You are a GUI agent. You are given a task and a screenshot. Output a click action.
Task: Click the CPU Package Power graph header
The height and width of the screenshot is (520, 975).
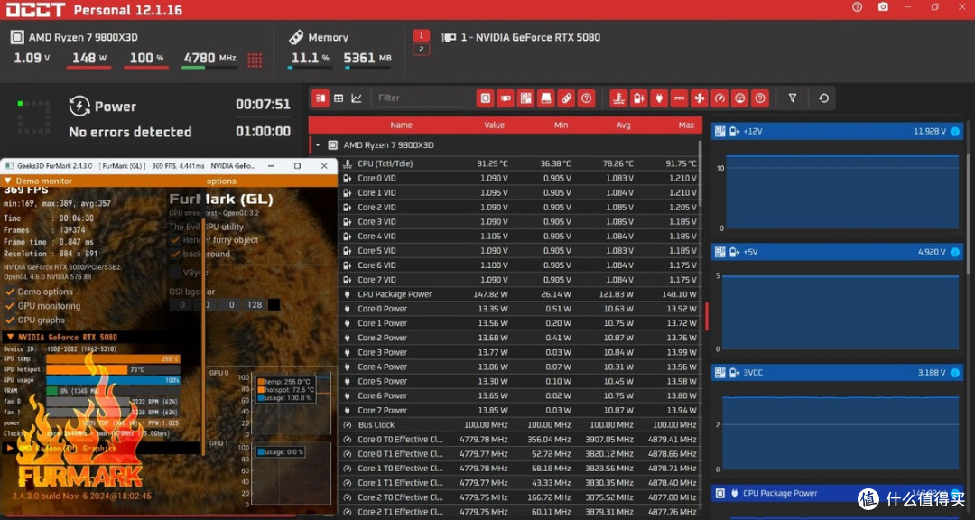838,493
